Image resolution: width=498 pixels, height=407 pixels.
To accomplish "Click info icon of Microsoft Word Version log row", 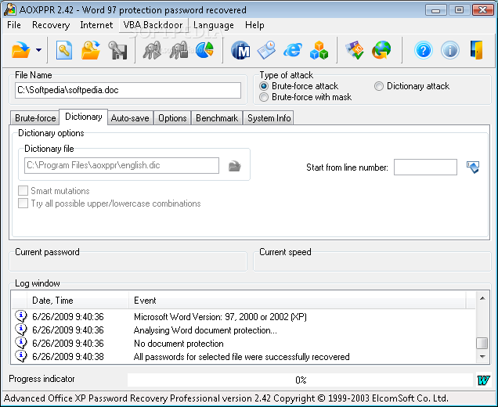I will click(21, 316).
